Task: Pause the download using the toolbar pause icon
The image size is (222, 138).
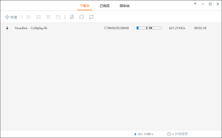Action: (38, 17)
